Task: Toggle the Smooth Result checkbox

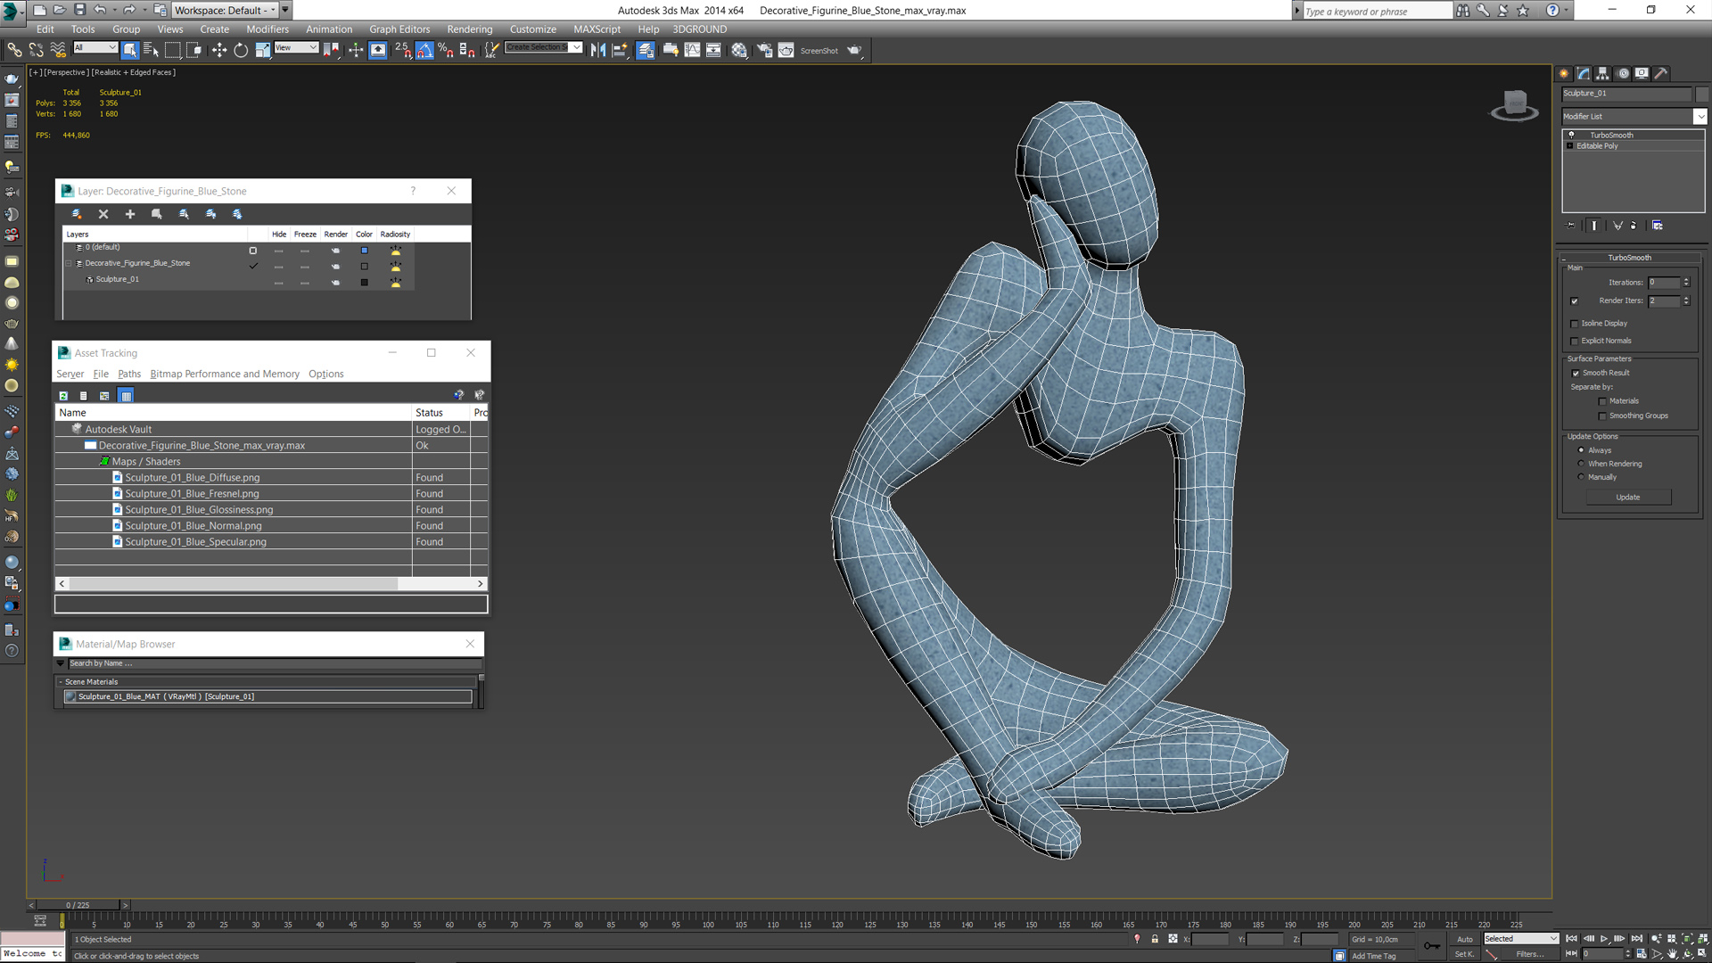Action: [x=1576, y=374]
